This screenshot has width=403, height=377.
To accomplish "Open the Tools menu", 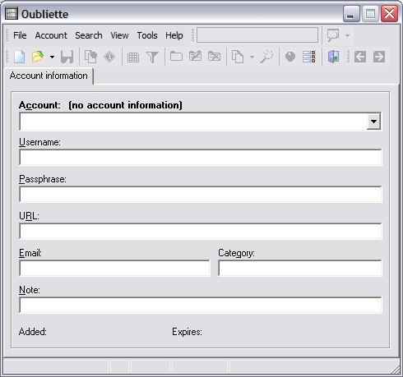I will [147, 35].
